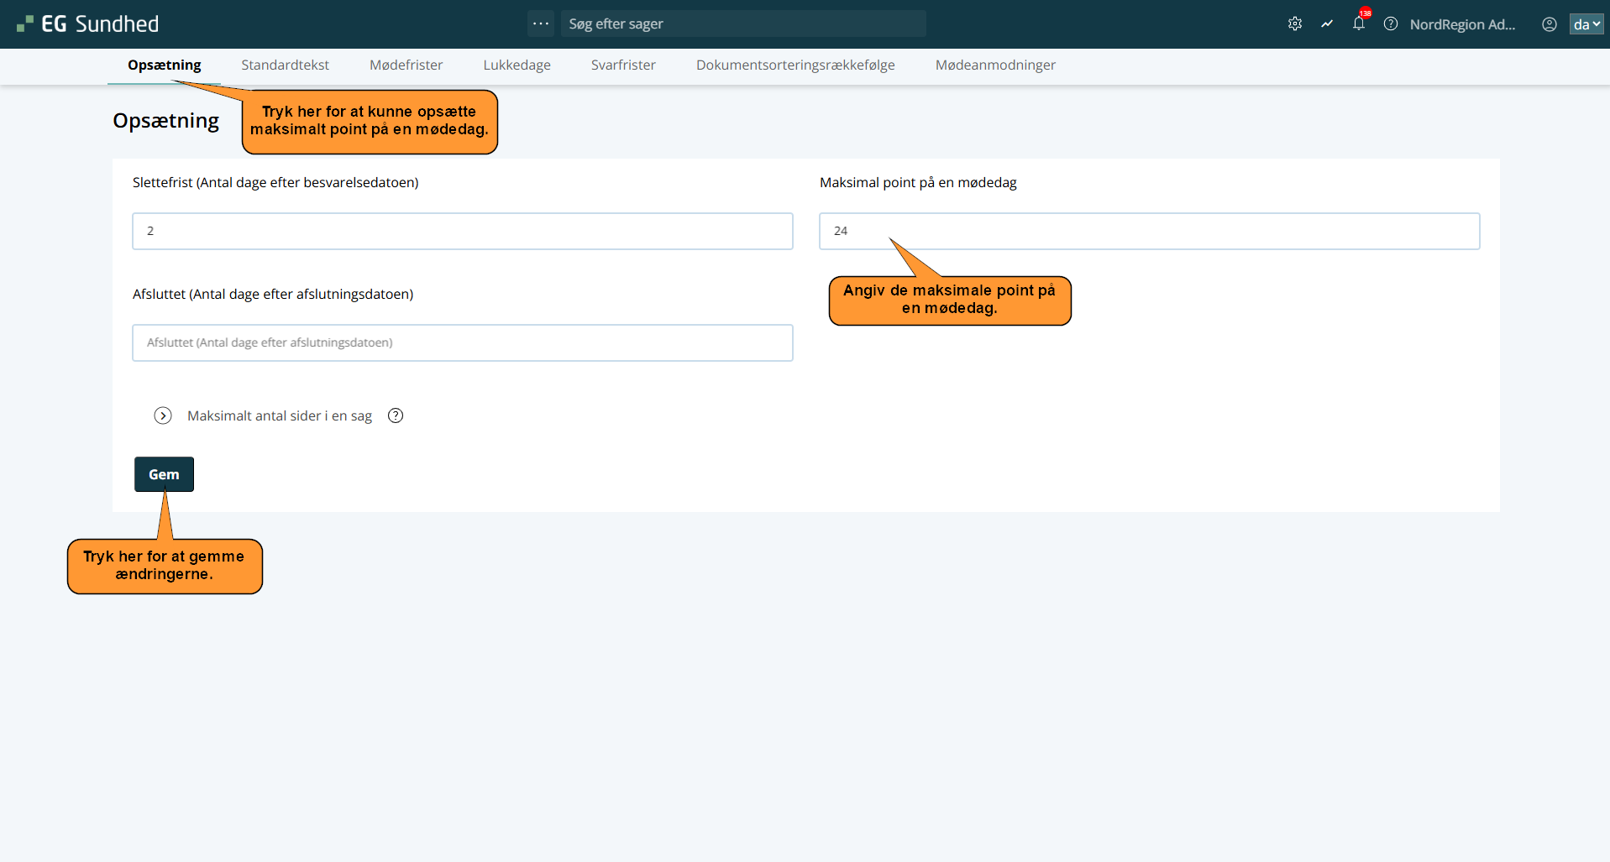
Task: Open the da language dropdown
Action: point(1586,24)
